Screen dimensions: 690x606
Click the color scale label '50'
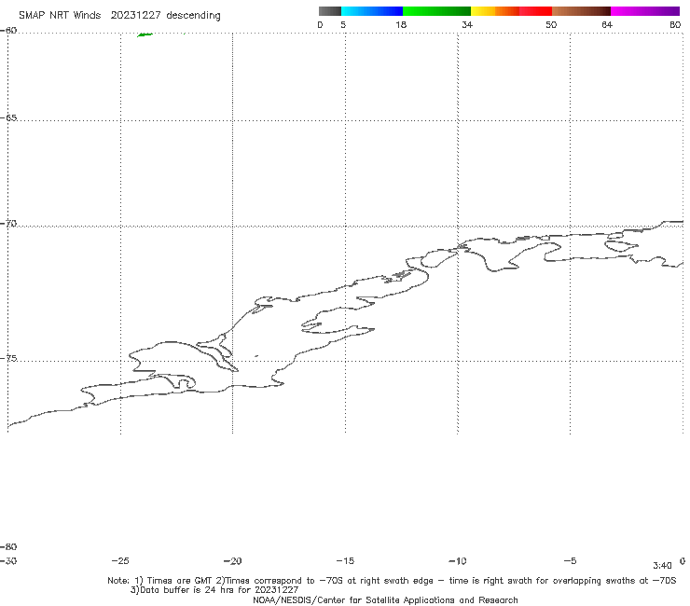tap(551, 24)
